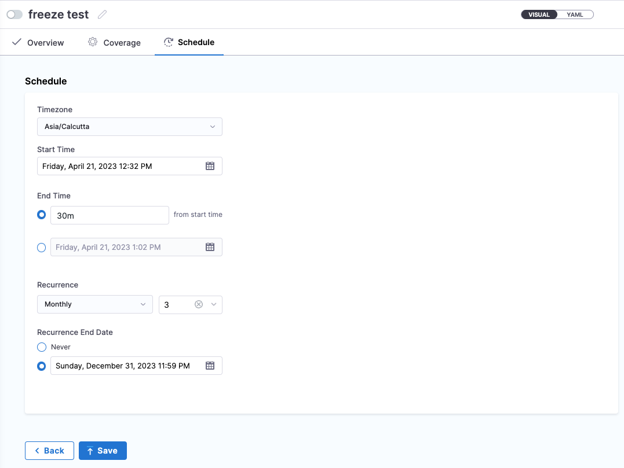
Task: Click the calendar icon in End Time date field
Action: pos(210,247)
